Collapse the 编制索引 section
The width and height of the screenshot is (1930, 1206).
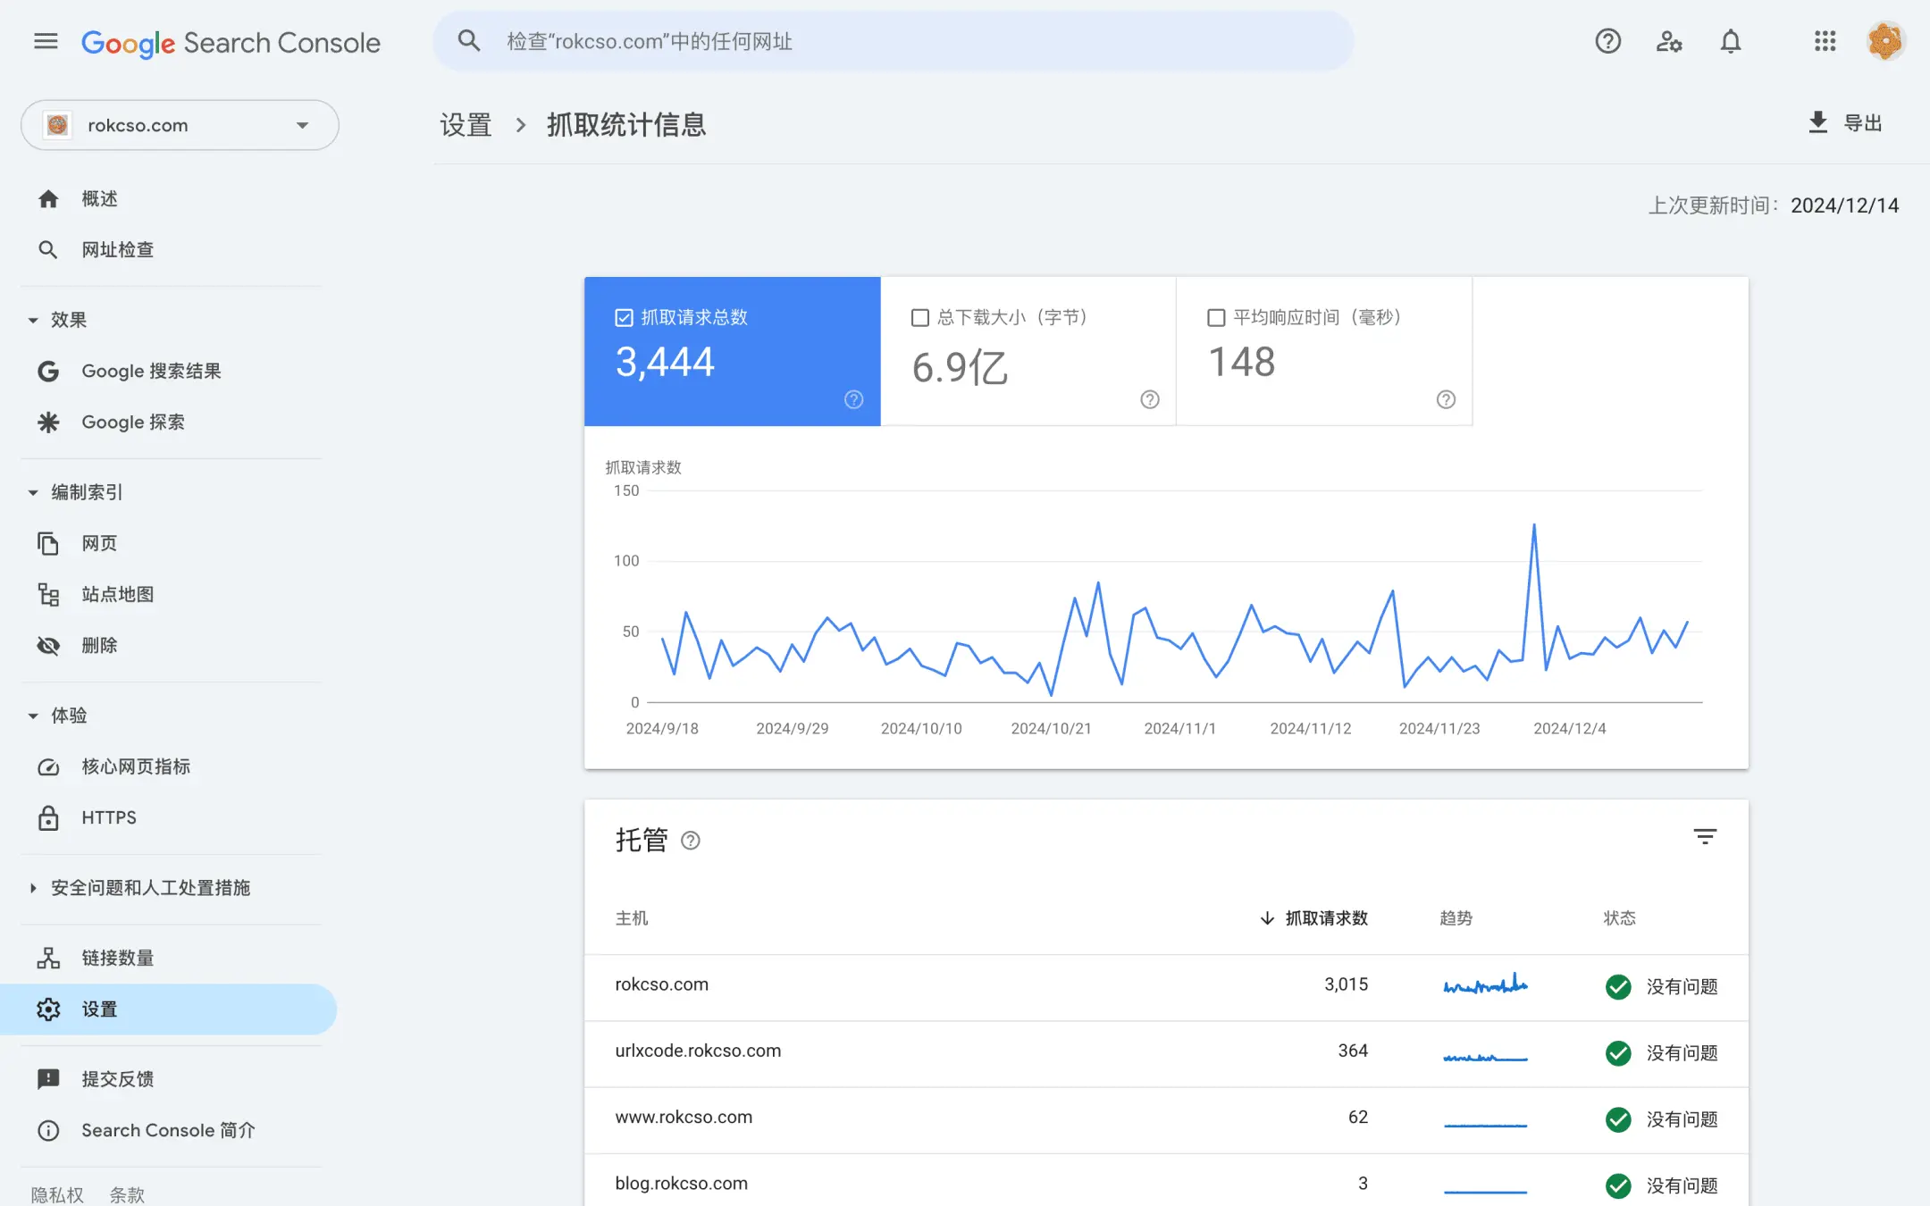click(x=33, y=492)
